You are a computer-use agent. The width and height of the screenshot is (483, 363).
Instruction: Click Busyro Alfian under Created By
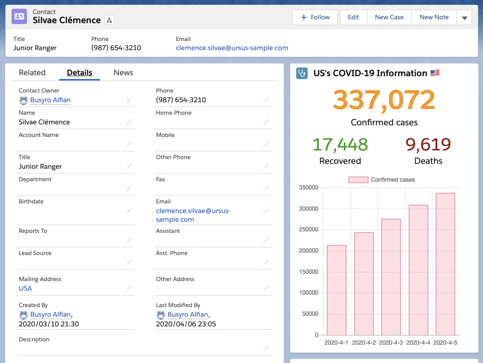tap(51, 315)
